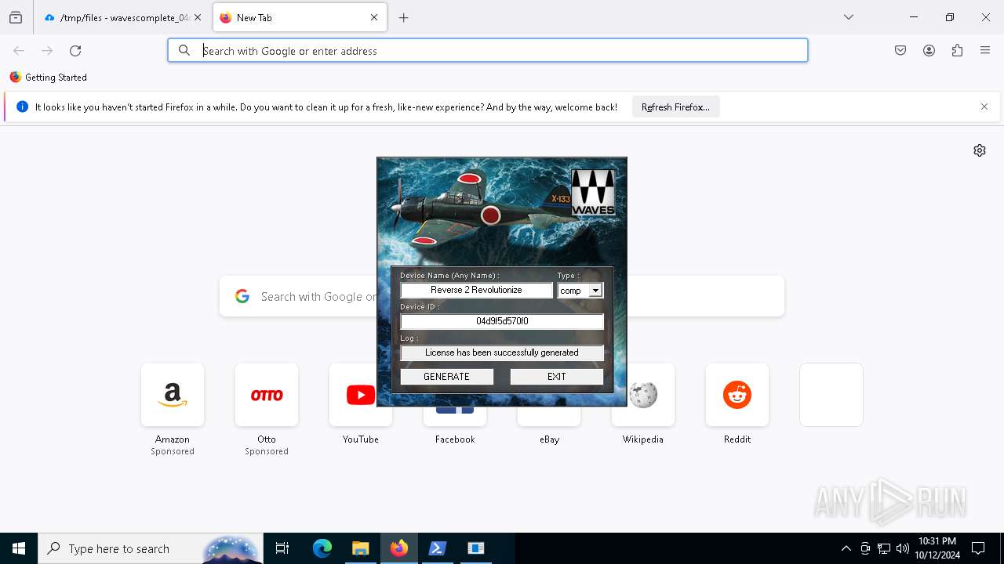Close the wavescomplete tab

pos(198,18)
